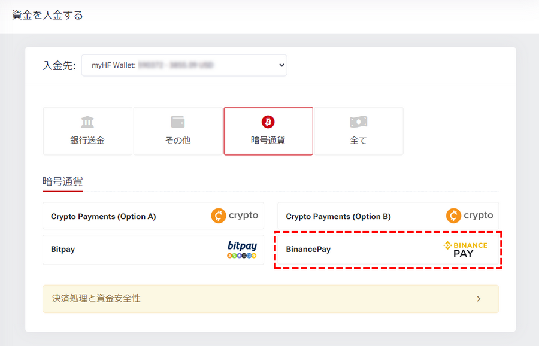Click the 暗号通貨 section heading

(62, 181)
